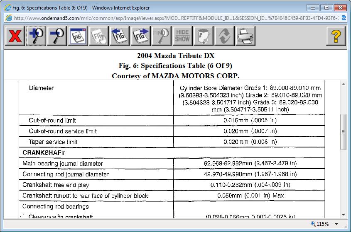351x232 pixels.
Task: Click 'Courtesy of MAZDA MOTORS CORP.' text
Action: click(175, 76)
